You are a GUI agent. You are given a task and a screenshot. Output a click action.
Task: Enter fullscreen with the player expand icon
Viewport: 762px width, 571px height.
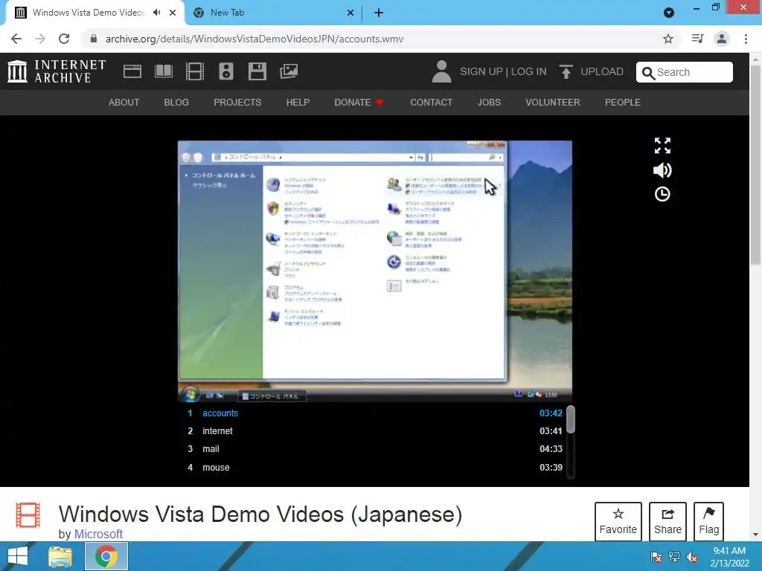pos(662,145)
